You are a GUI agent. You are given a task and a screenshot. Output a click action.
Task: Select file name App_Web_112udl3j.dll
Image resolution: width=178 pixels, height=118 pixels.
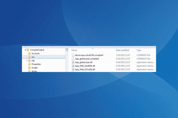pyautogui.click(x=85, y=69)
